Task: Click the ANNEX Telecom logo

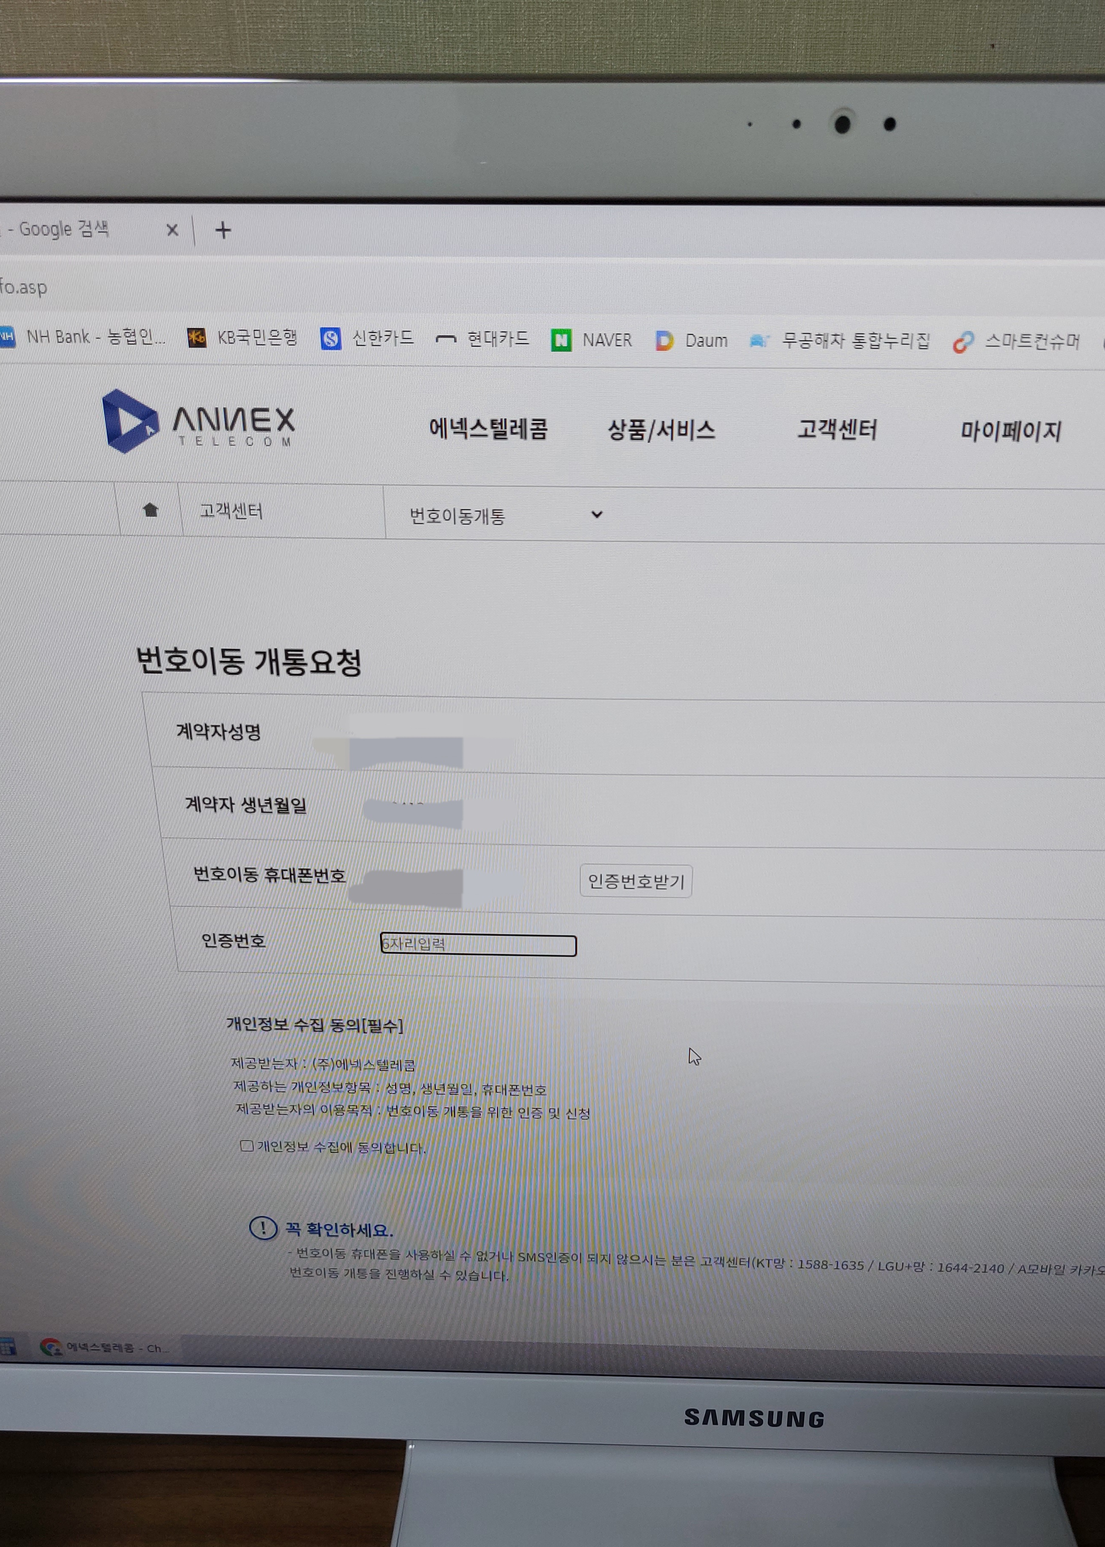Action: pyautogui.click(x=198, y=423)
